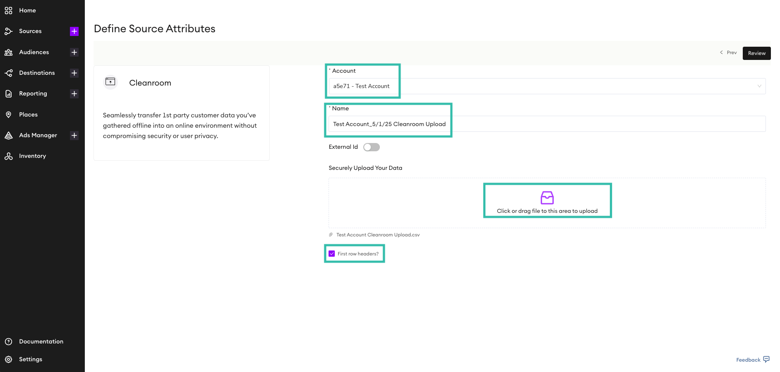Toggle the External Id switch
This screenshot has height=372, width=780.
coord(372,147)
